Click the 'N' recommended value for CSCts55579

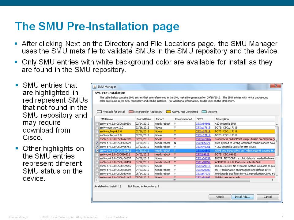click(x=175, y=143)
